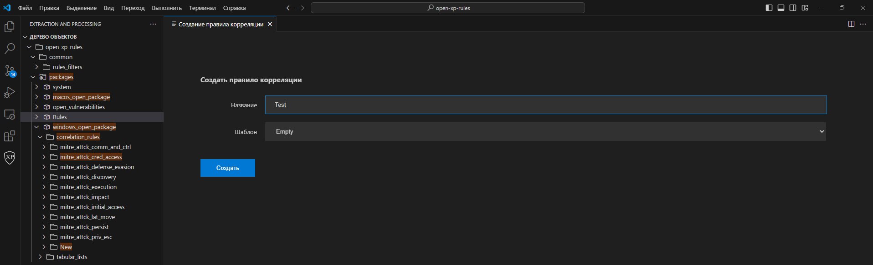The image size is (873, 265).
Task: Toggle the secondary side bar layout
Action: (793, 8)
